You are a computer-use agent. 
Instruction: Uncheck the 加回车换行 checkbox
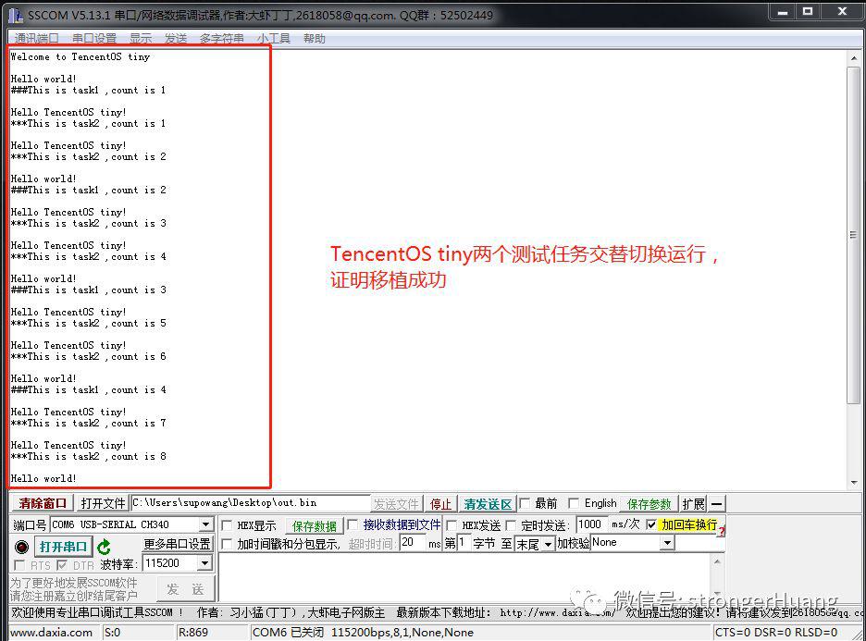click(x=651, y=524)
